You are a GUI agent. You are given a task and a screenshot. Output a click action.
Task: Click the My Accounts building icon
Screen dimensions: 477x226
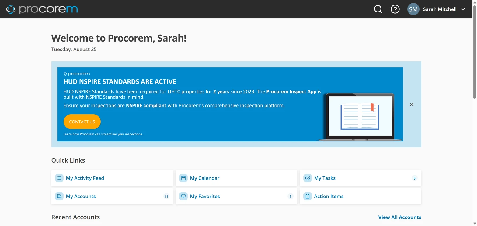click(x=59, y=196)
